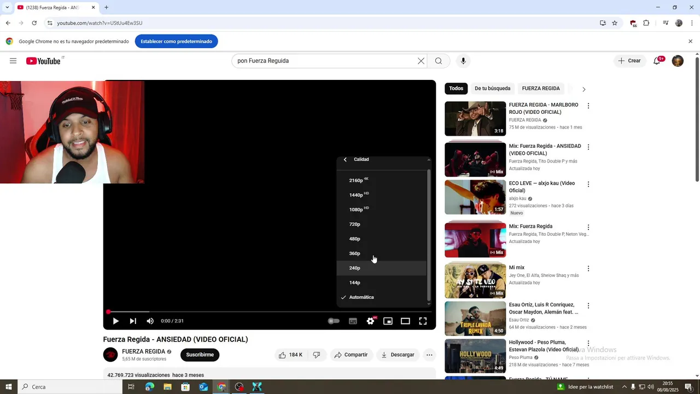Open Windows Start menu
Viewport: 700px width, 394px height.
tap(9, 387)
